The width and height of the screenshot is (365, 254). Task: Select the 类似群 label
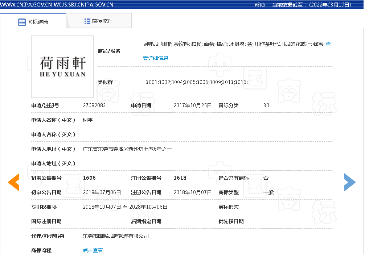[x=105, y=82]
